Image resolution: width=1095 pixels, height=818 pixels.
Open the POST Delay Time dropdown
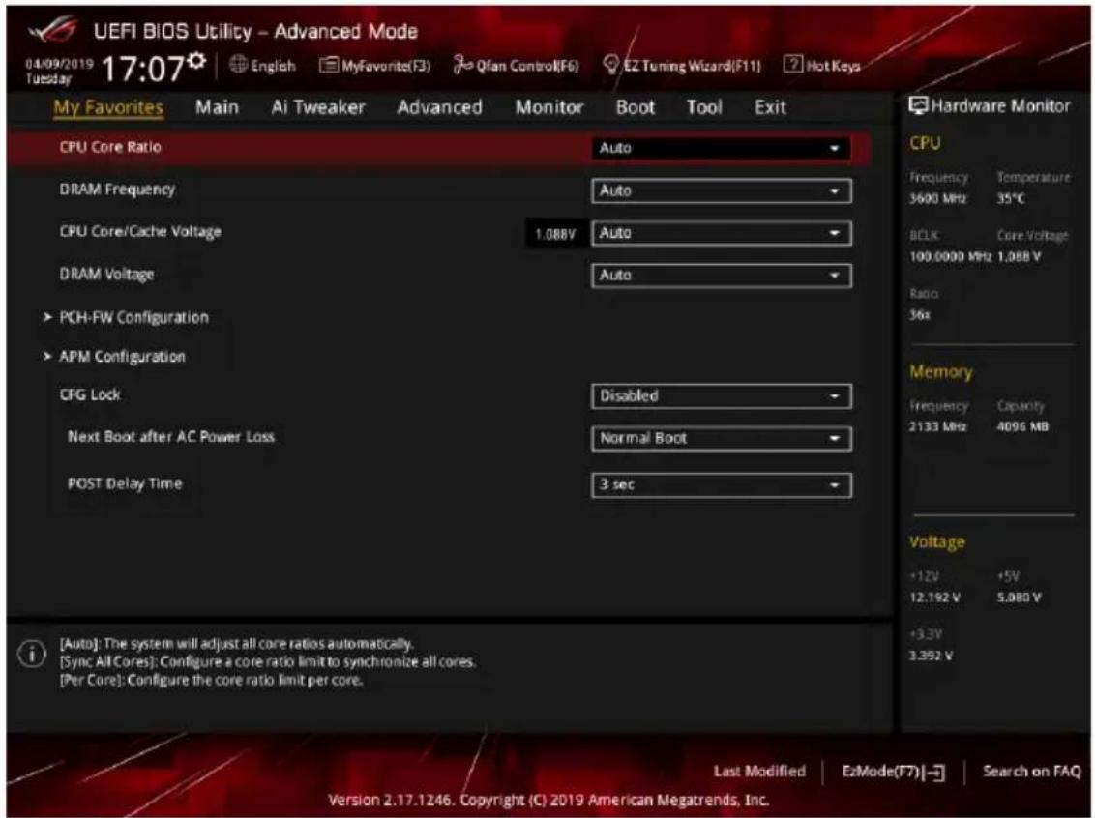pyautogui.click(x=721, y=485)
